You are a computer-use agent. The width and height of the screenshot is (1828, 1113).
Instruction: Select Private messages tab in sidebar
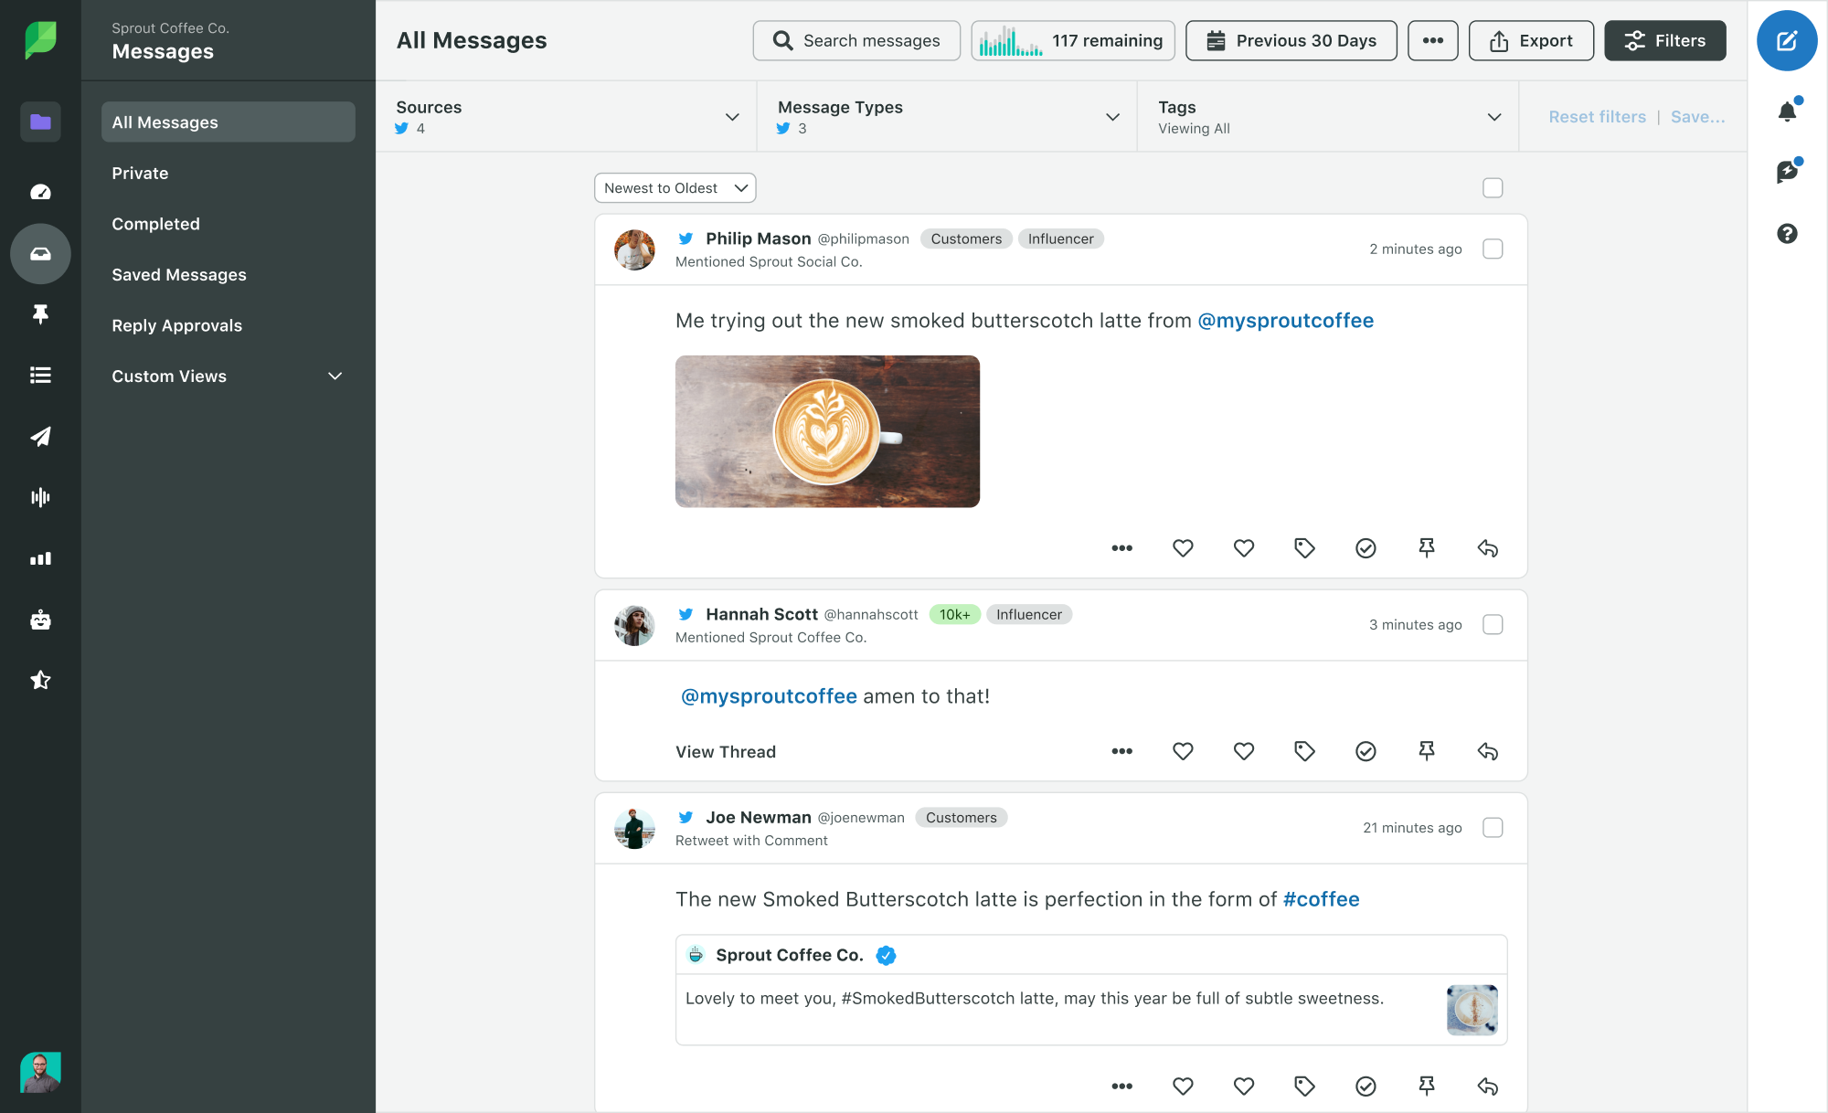[x=140, y=172]
